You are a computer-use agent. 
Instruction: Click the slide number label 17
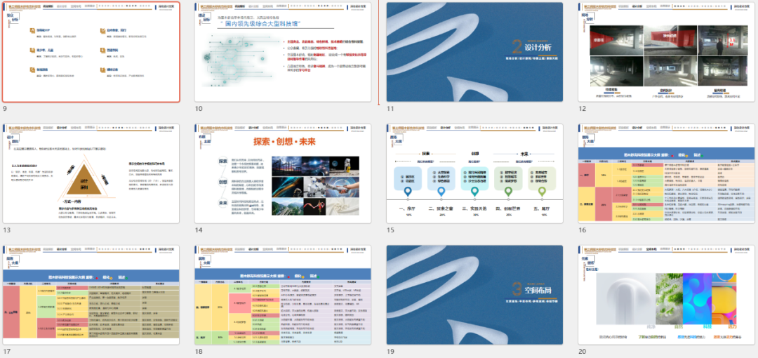[6, 352]
